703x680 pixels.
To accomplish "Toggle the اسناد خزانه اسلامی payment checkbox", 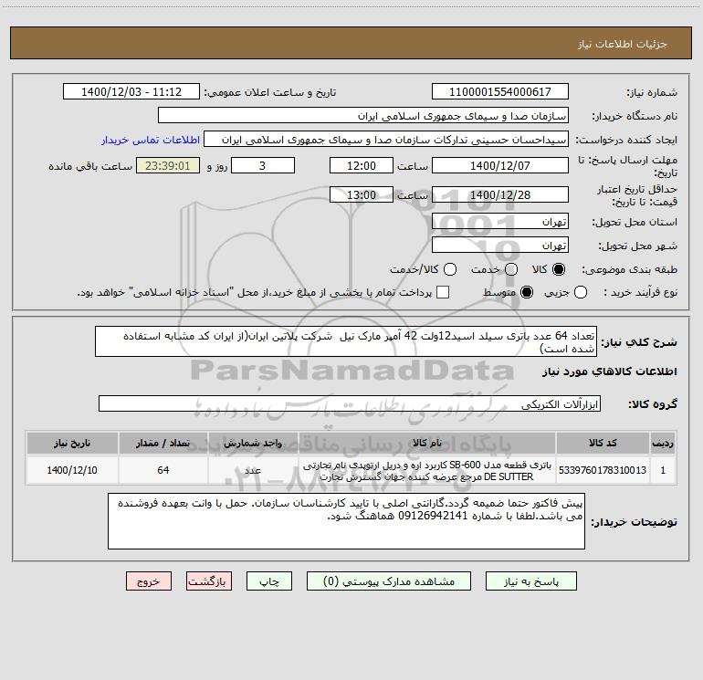I will click(443, 292).
